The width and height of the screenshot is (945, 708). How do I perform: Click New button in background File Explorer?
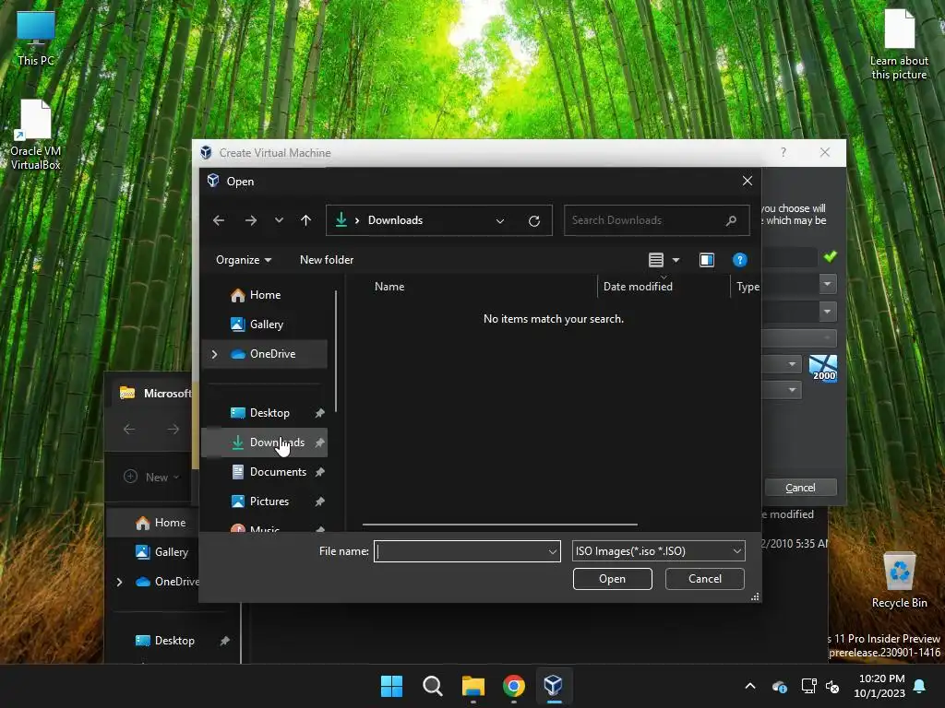click(151, 477)
